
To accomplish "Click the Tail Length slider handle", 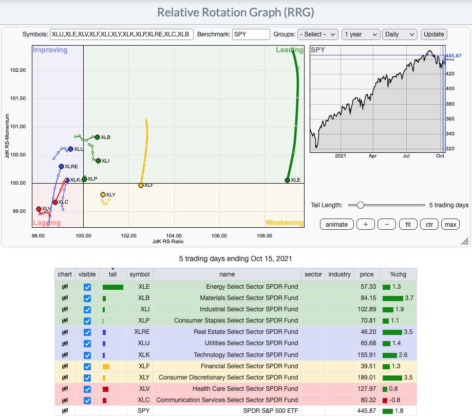I will (361, 205).
